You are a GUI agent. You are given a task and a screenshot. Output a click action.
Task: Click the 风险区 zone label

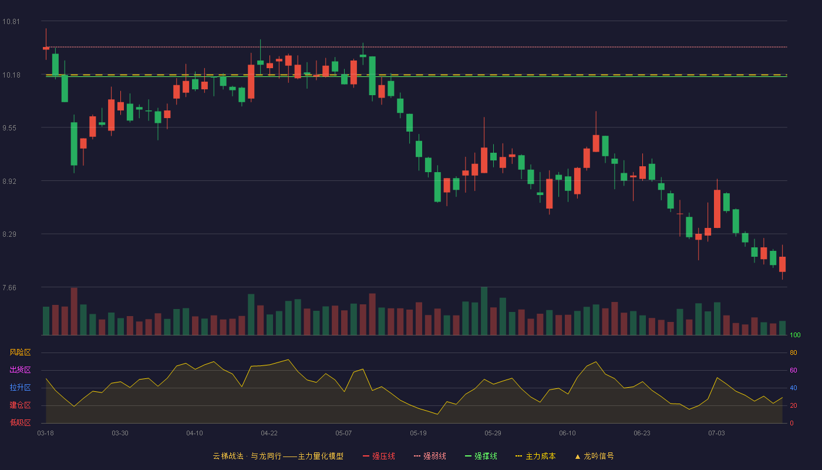tap(20, 352)
